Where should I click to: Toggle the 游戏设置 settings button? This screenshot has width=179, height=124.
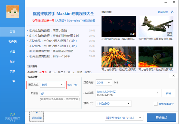(x=37, y=117)
